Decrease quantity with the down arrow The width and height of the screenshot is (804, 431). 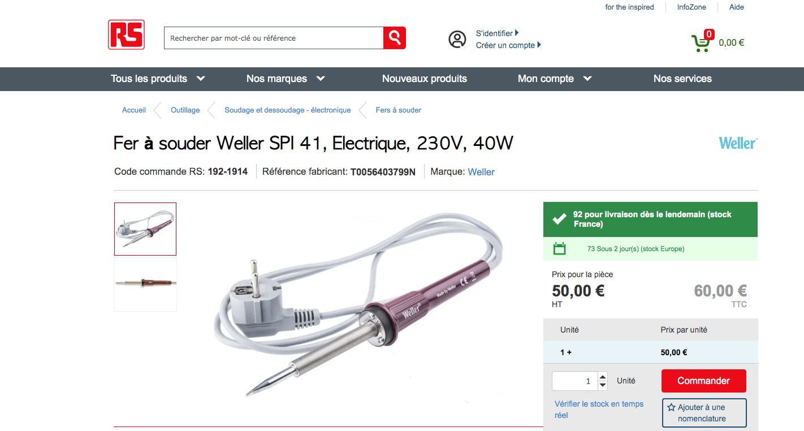(x=603, y=385)
